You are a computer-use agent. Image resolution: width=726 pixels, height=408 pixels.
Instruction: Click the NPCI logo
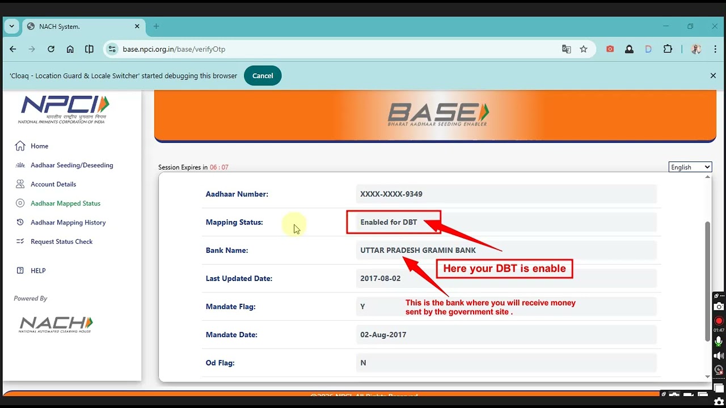pyautogui.click(x=64, y=109)
